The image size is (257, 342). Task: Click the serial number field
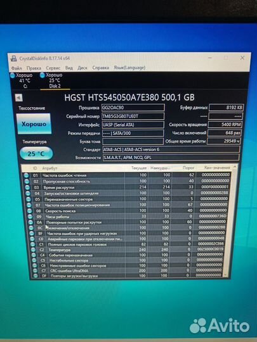coord(133,117)
